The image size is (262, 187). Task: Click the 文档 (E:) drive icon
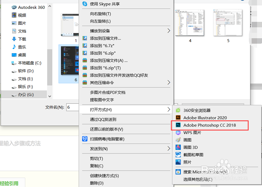(14, 79)
